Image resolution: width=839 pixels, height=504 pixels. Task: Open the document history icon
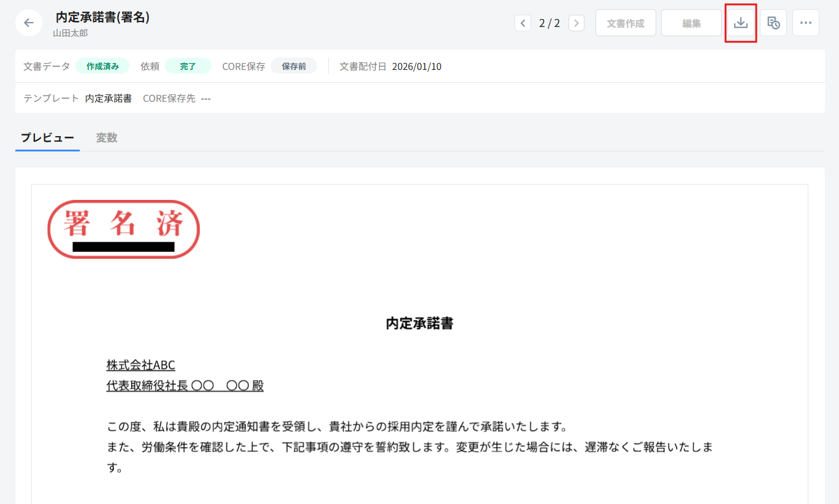click(x=773, y=23)
